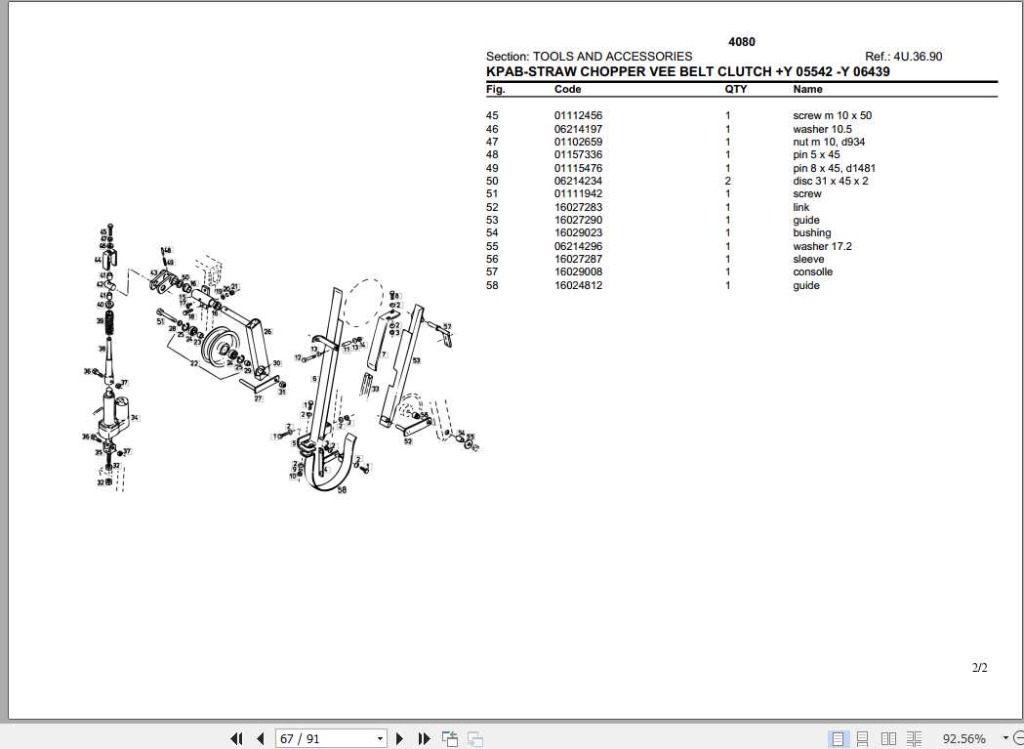Enable continuous page scrolling view
This screenshot has height=749, width=1024.
(x=863, y=738)
